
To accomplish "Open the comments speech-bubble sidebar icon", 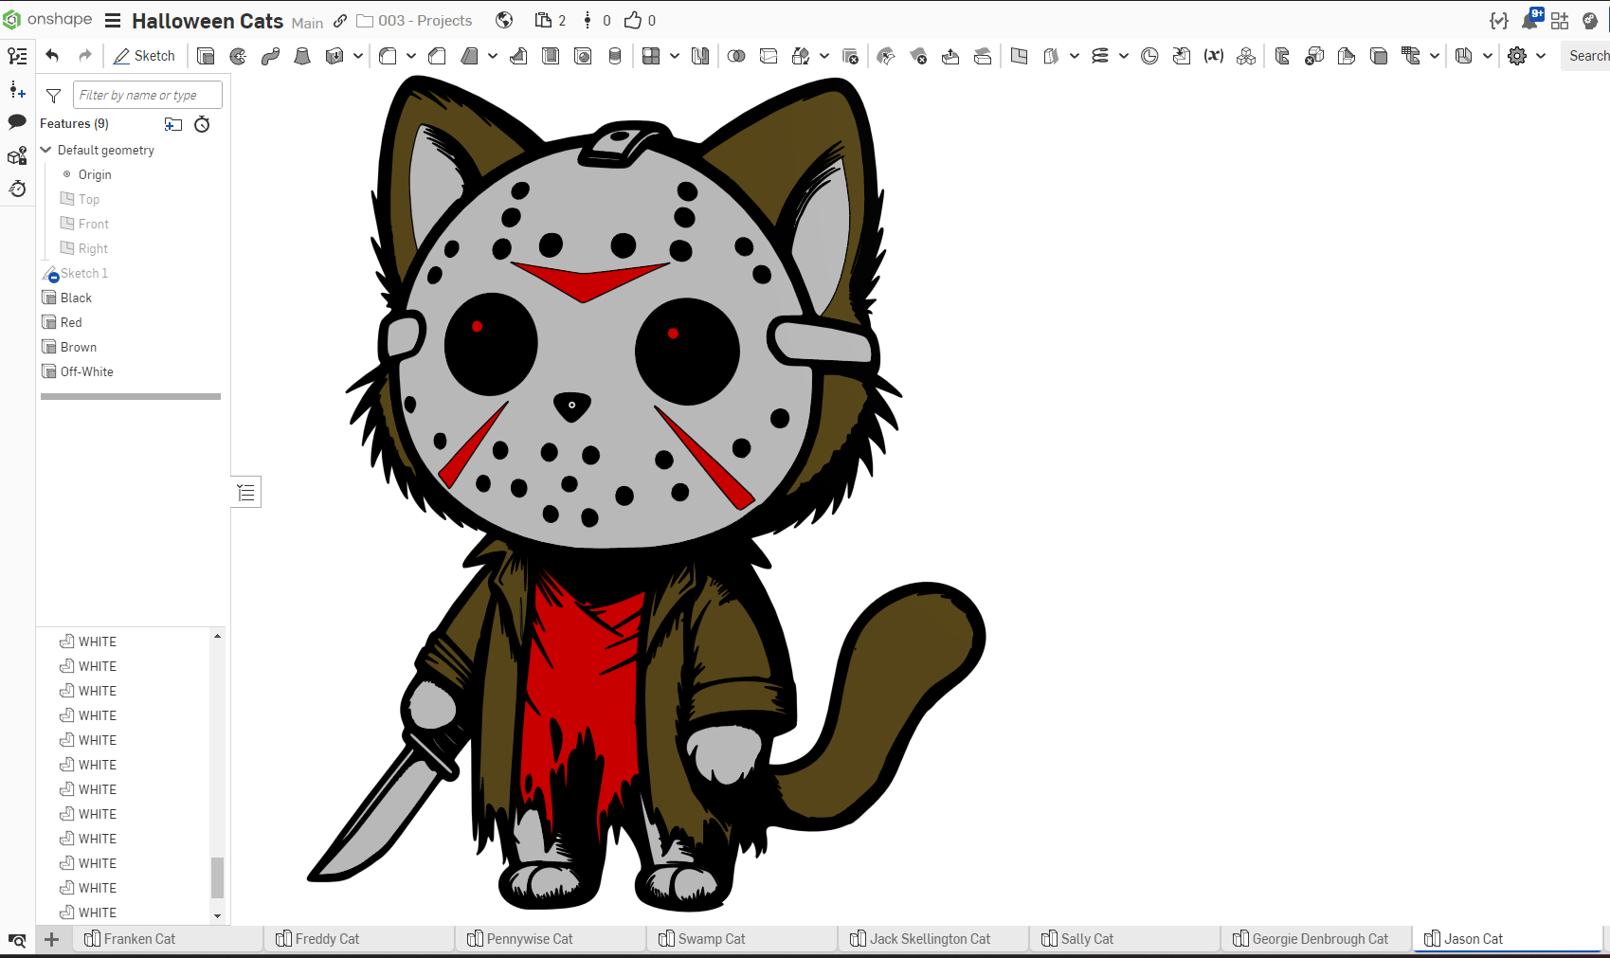I will tap(17, 121).
